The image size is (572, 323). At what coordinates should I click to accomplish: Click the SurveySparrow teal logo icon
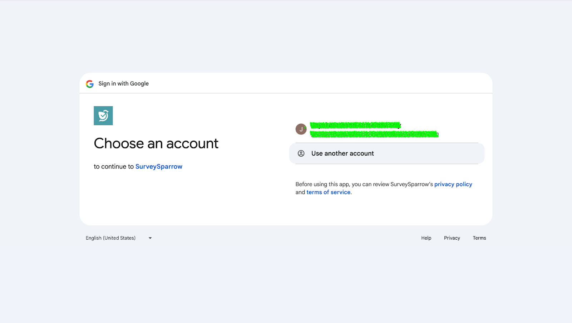(x=103, y=116)
